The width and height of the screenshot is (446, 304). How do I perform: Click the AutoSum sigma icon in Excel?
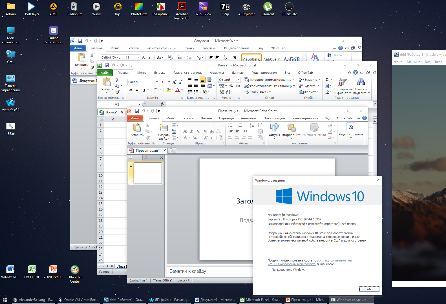pyautogui.click(x=327, y=80)
